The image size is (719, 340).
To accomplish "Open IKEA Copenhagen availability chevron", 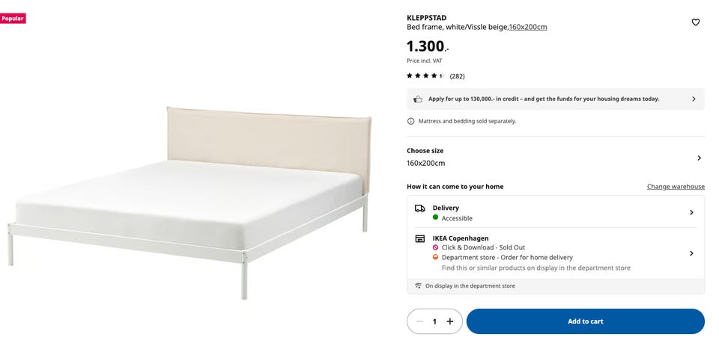I will tap(691, 253).
